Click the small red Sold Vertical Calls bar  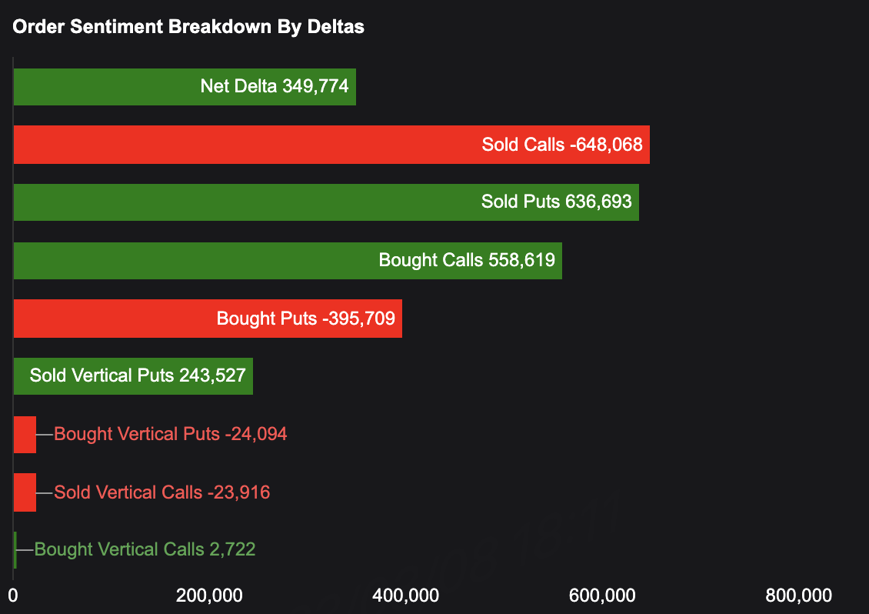[25, 492]
